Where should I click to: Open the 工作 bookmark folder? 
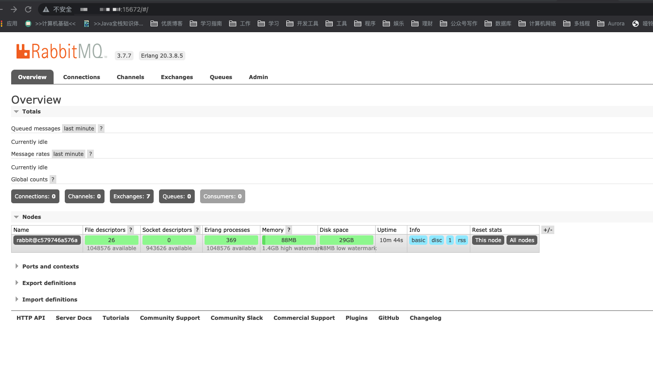tap(240, 24)
